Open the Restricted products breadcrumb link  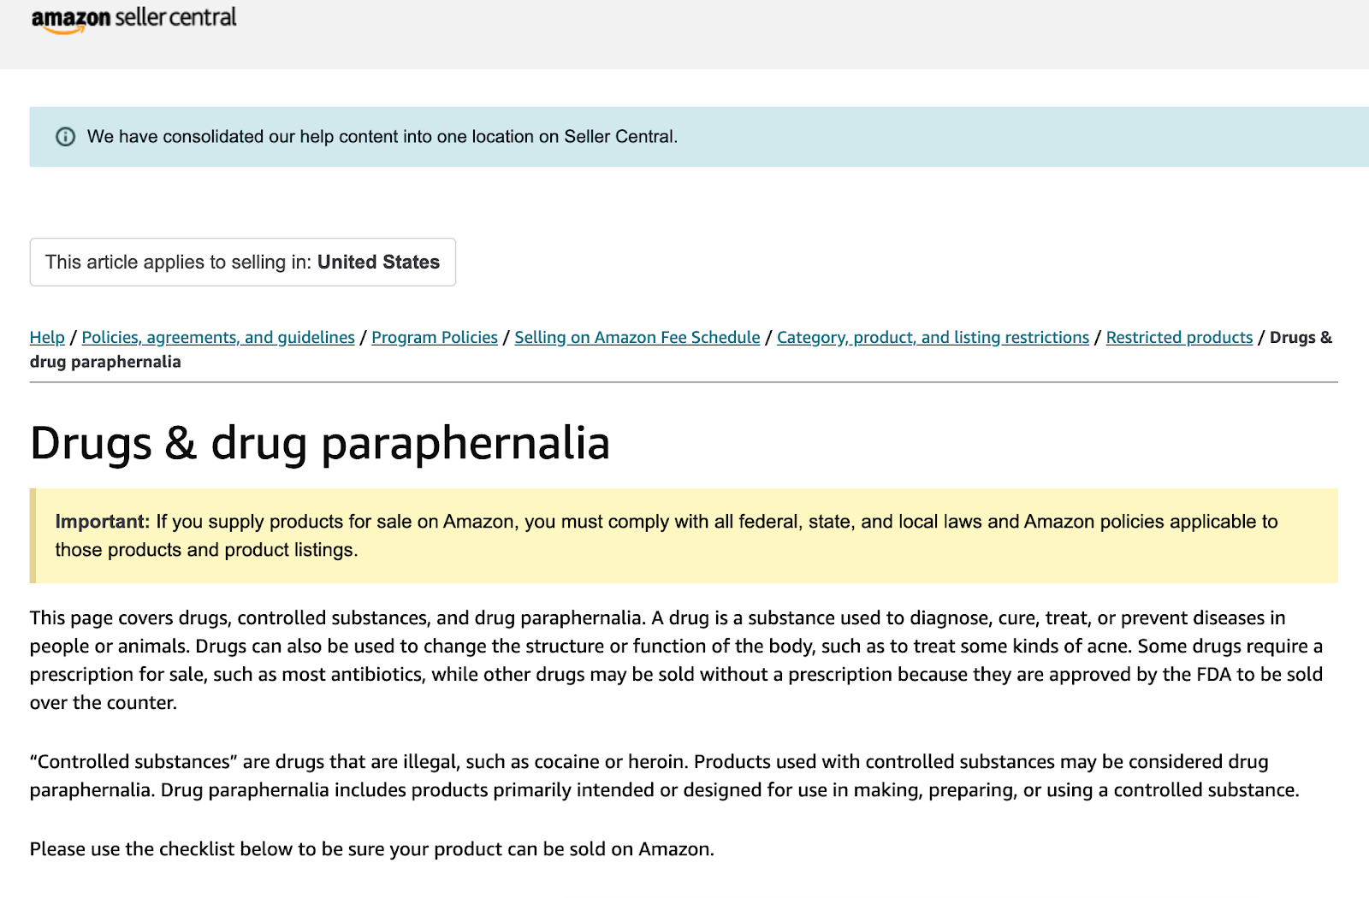pyautogui.click(x=1179, y=337)
